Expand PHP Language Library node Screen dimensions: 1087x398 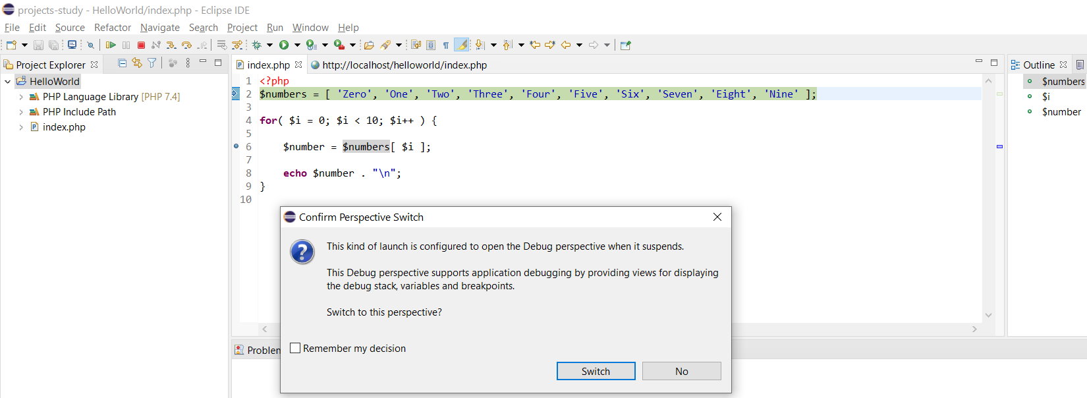pos(21,97)
